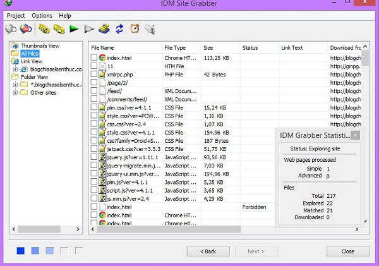Screen dimensions: 379x266
Task: Check the xmlrpc.php checkbox
Action: [x=94, y=74]
